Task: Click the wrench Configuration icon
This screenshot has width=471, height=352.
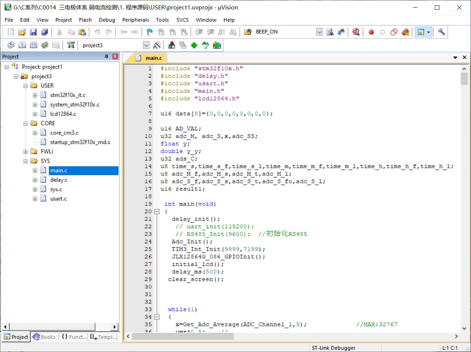Action: [x=441, y=32]
